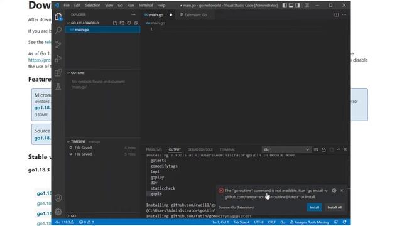
Task: Change Tab Size: 4 indentation setting
Action: coord(241,222)
